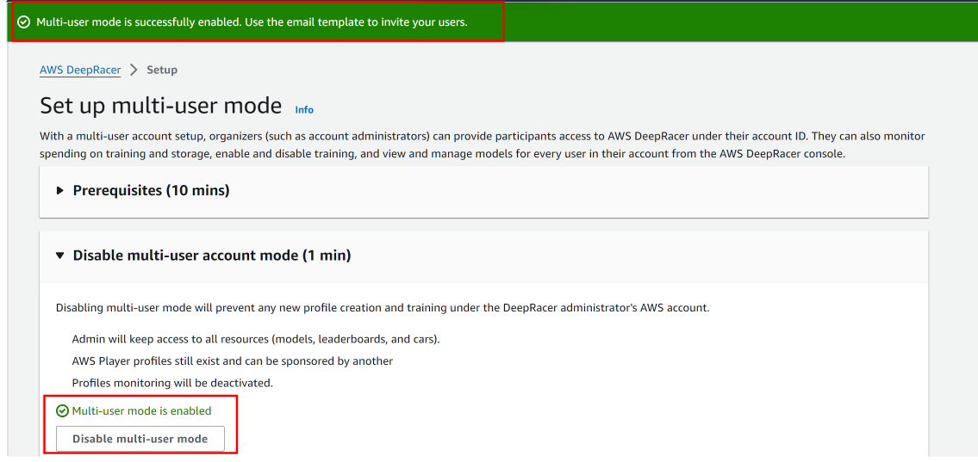The width and height of the screenshot is (978, 462).
Task: Expand the Prerequisites (10 mins) section
Action: pos(60,190)
